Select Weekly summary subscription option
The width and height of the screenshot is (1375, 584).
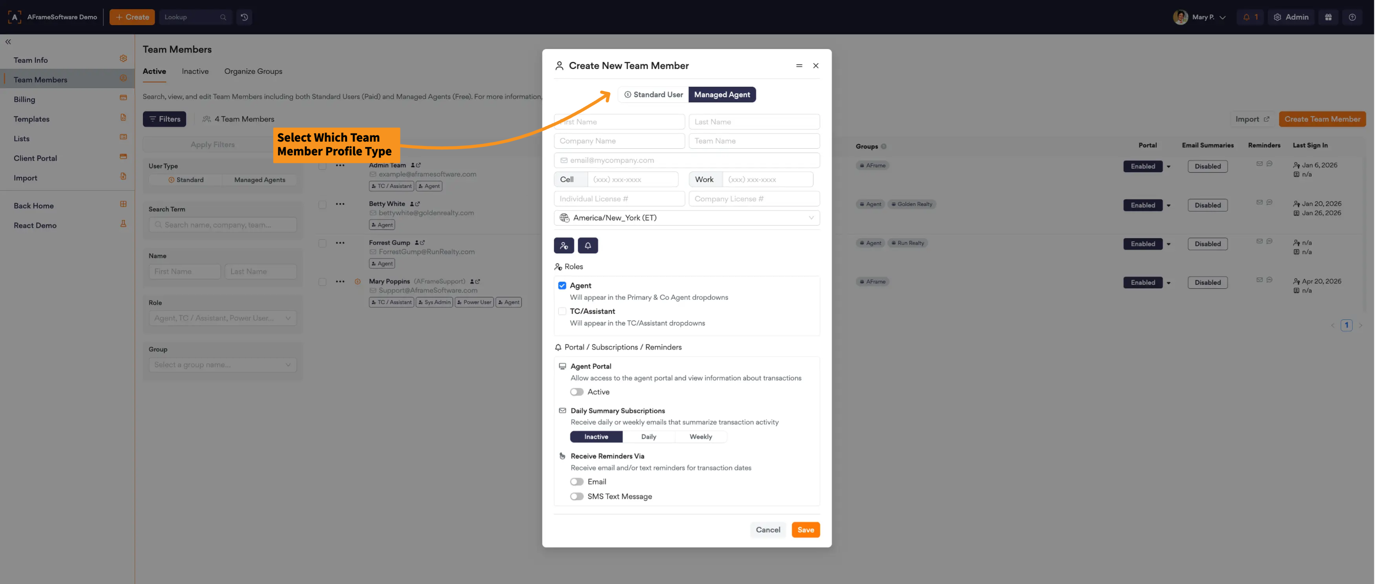pyautogui.click(x=700, y=437)
